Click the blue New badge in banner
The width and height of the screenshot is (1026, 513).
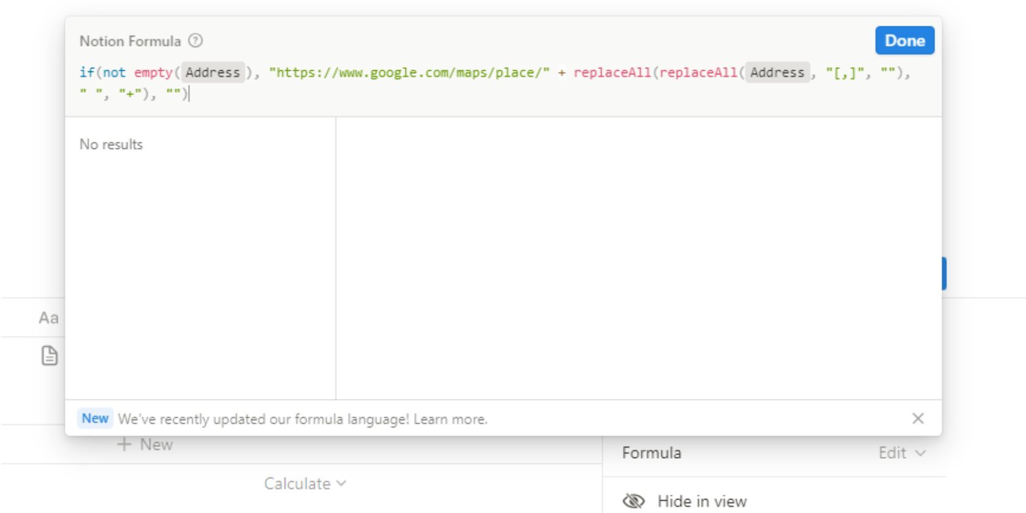point(95,418)
